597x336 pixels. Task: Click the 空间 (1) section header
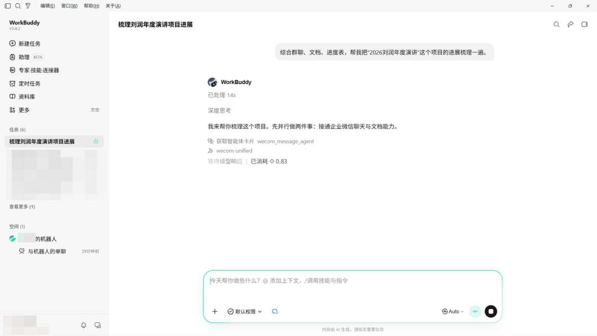[17, 226]
